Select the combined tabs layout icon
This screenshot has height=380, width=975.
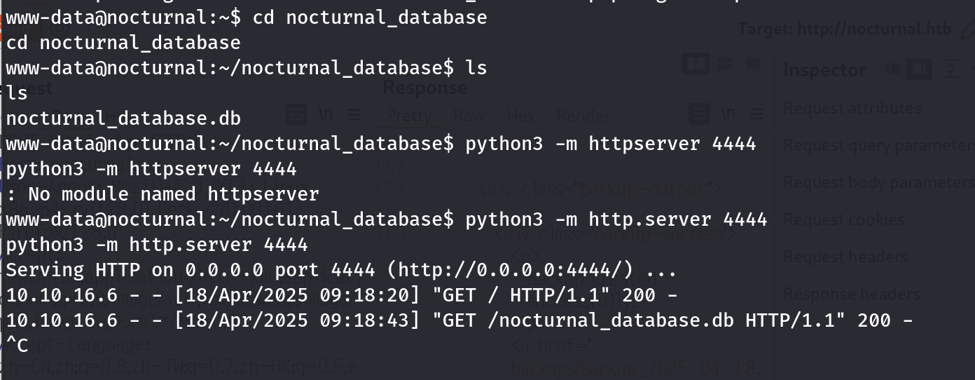753,65
